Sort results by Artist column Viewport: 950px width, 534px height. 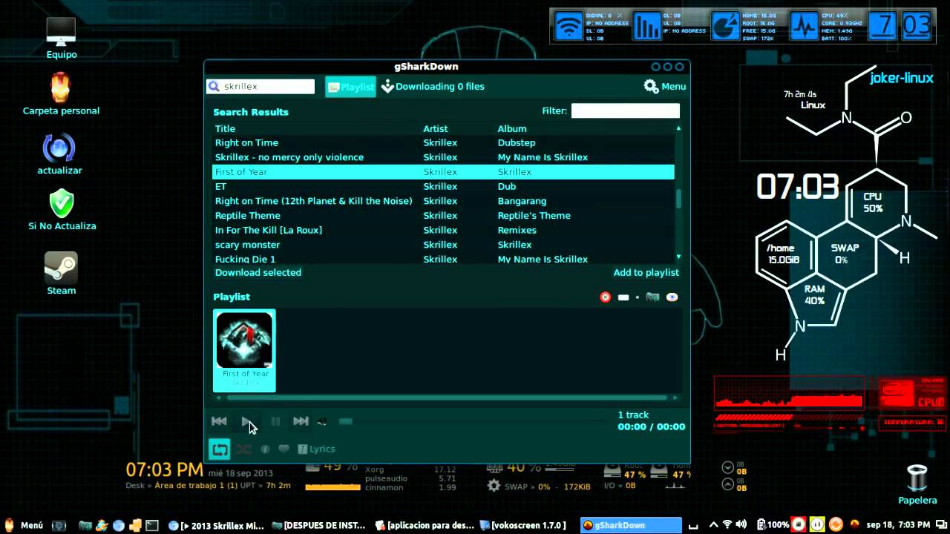pos(436,128)
